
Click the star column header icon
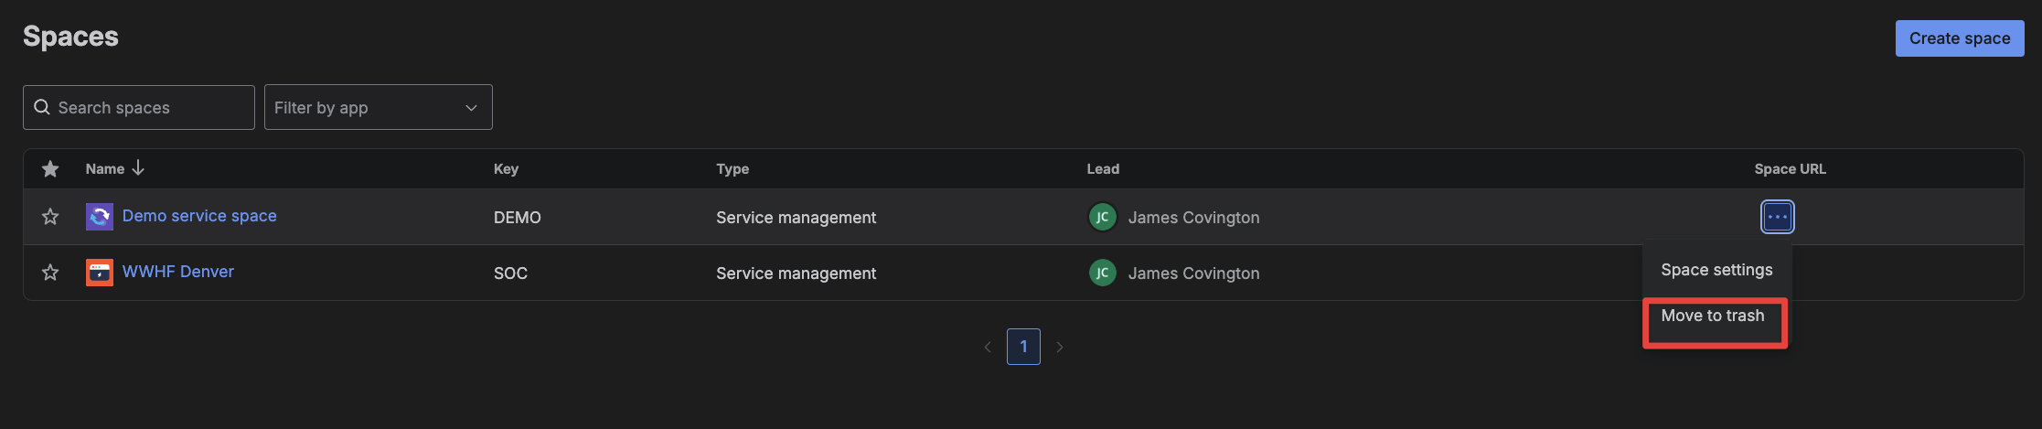(x=50, y=169)
